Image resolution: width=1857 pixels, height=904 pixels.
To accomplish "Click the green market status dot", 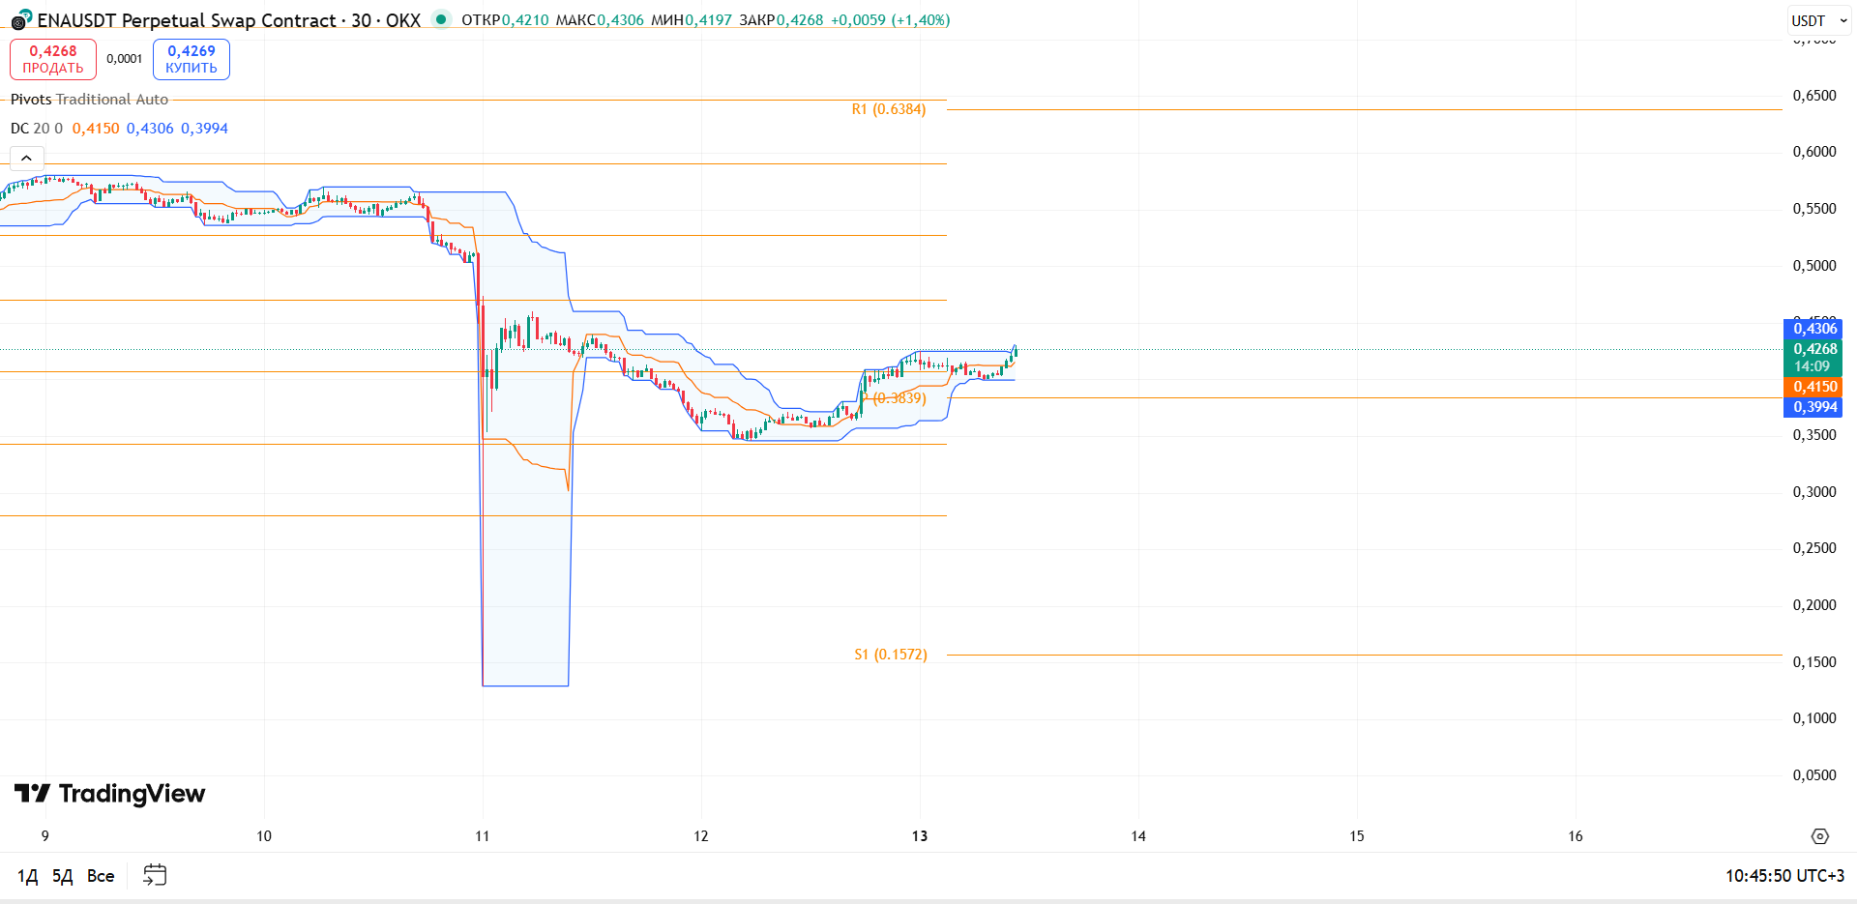I will click(x=441, y=18).
